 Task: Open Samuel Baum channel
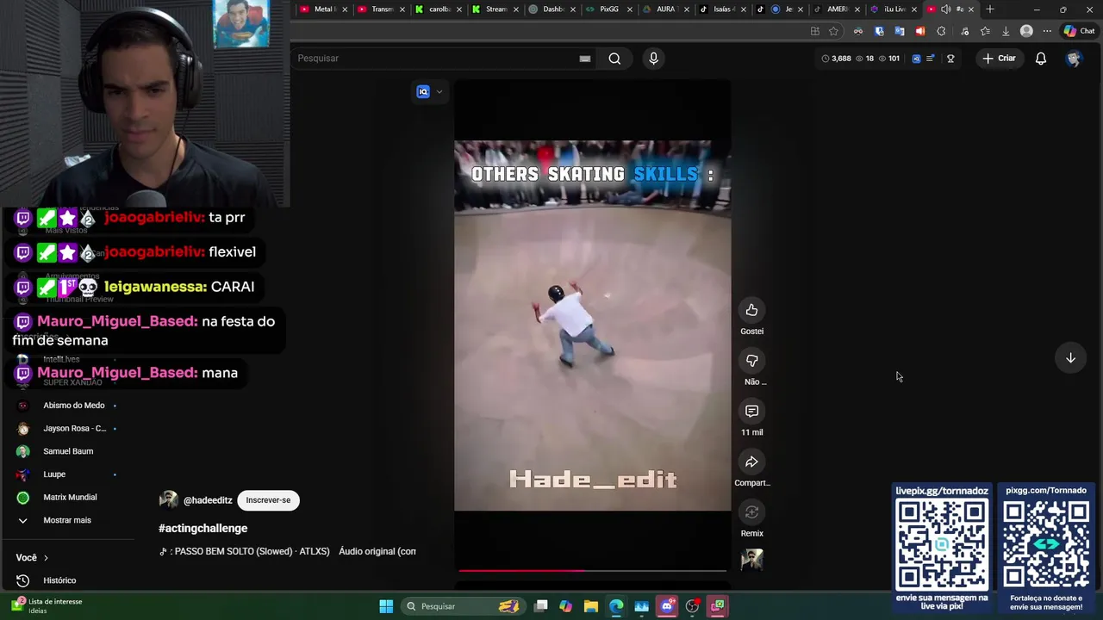[x=68, y=451]
